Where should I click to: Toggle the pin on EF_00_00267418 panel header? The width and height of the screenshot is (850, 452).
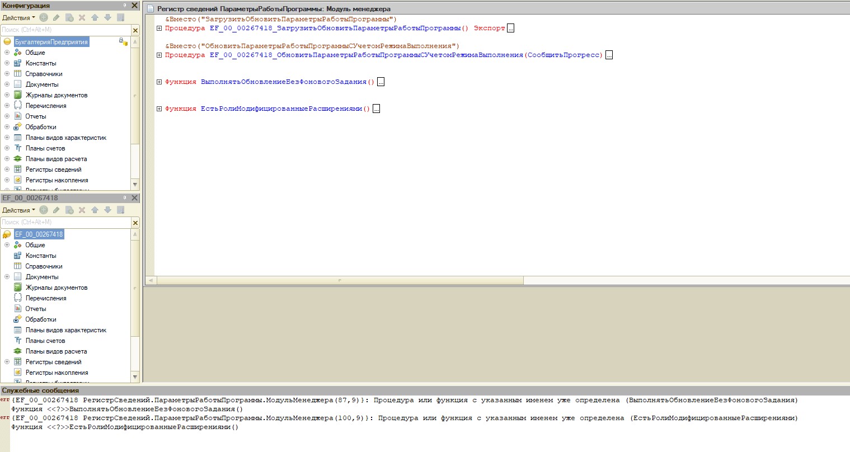(124, 198)
